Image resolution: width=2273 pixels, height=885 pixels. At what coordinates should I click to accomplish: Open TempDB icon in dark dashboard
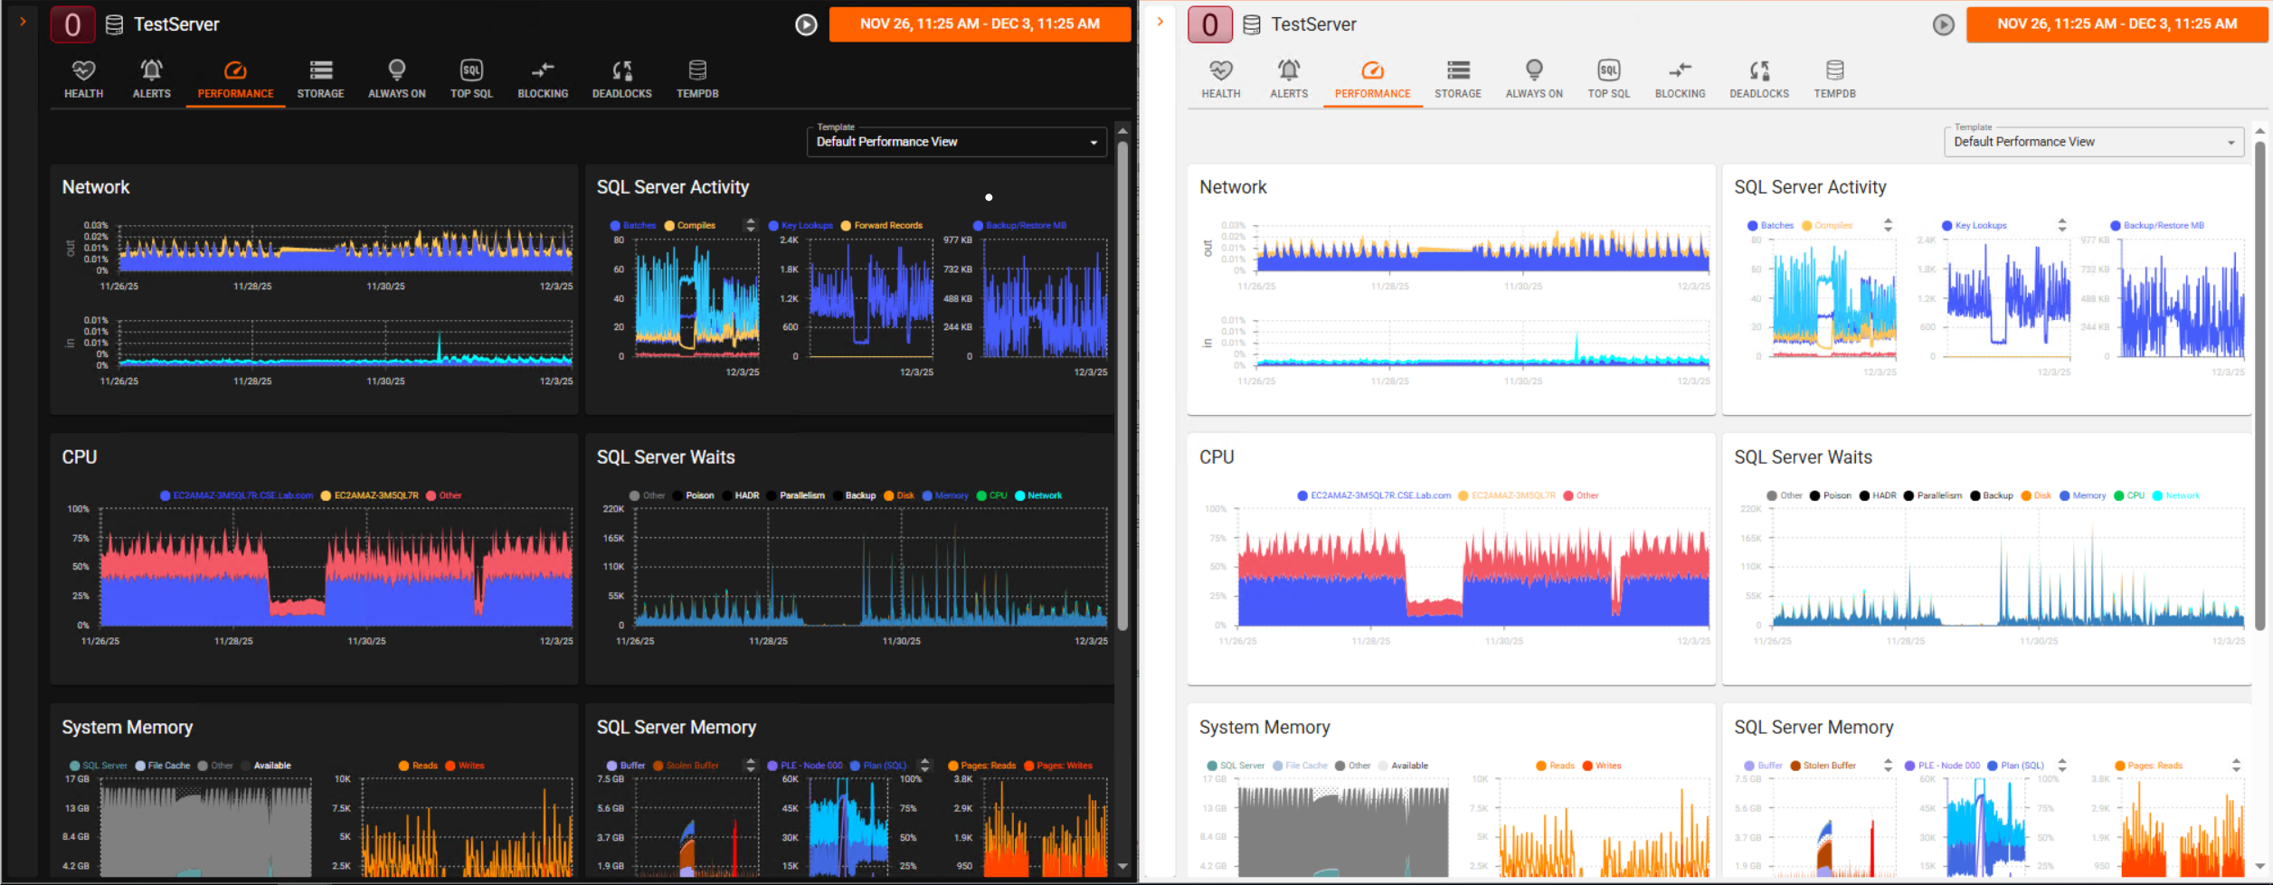point(697,70)
